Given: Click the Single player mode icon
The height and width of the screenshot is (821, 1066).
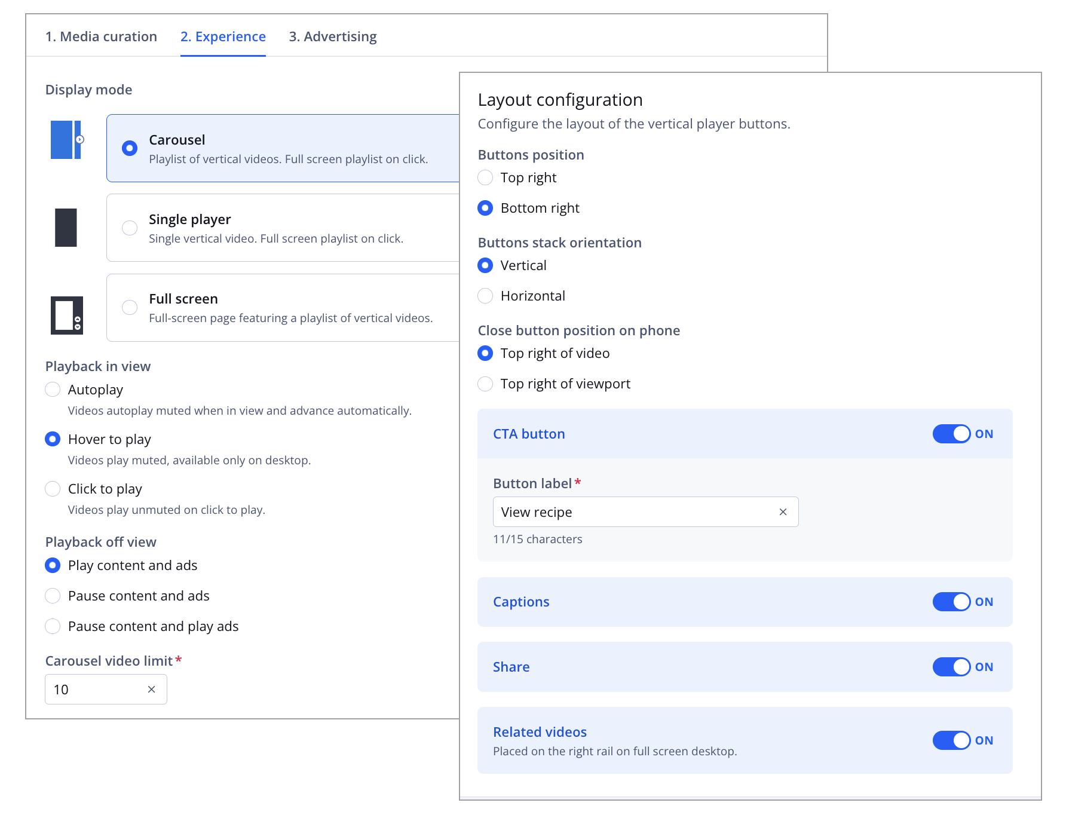Looking at the screenshot, I should pyautogui.click(x=66, y=228).
